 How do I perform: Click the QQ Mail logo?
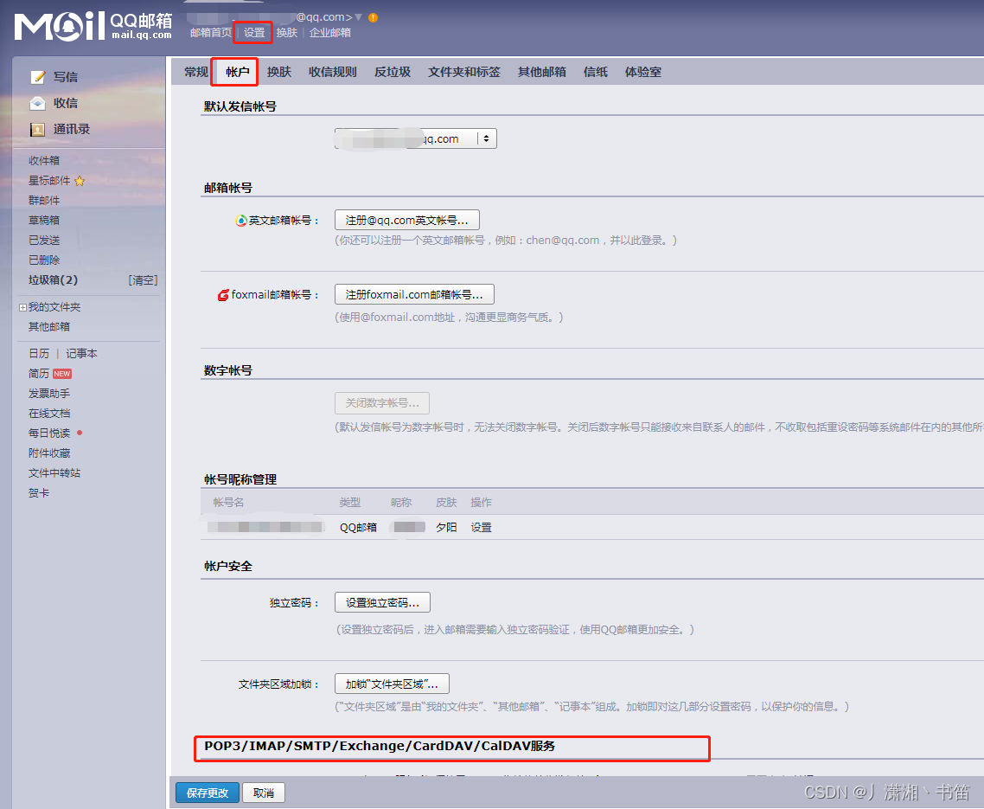point(93,26)
